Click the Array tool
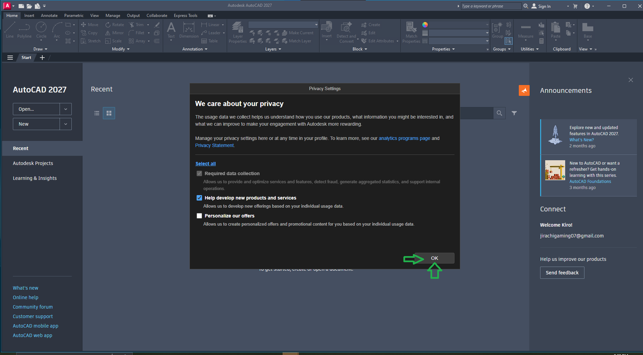 137,41
